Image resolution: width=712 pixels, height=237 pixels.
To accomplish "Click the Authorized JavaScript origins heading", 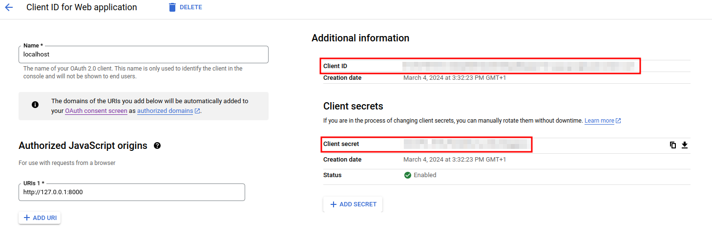I will click(83, 146).
